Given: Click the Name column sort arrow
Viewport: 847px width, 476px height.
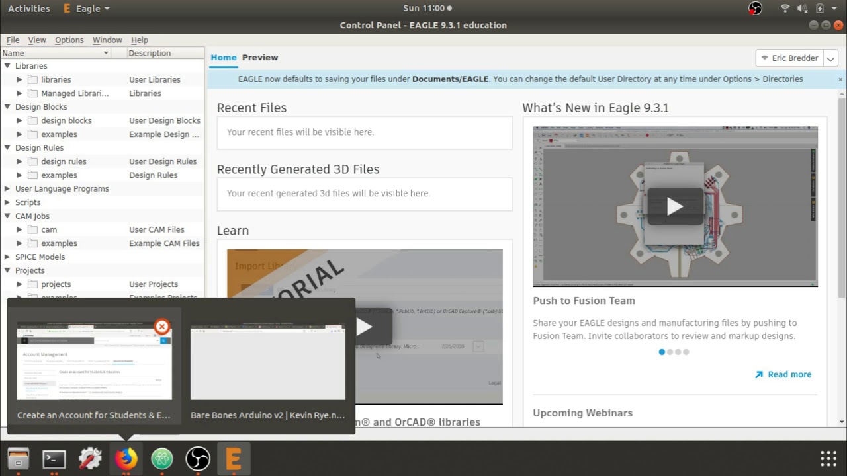Looking at the screenshot, I should 106,53.
